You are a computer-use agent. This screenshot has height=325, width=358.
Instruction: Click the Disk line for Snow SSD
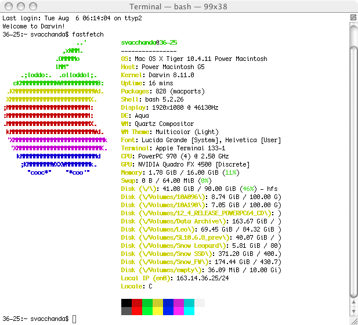pos(201,254)
